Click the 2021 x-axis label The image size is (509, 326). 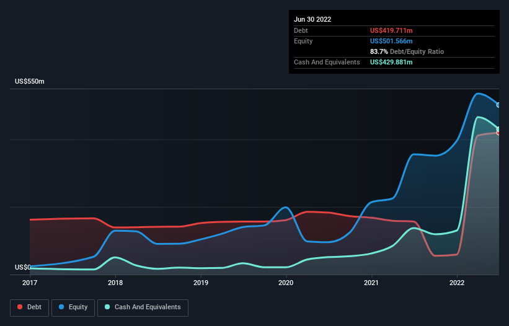pyautogui.click(x=371, y=283)
